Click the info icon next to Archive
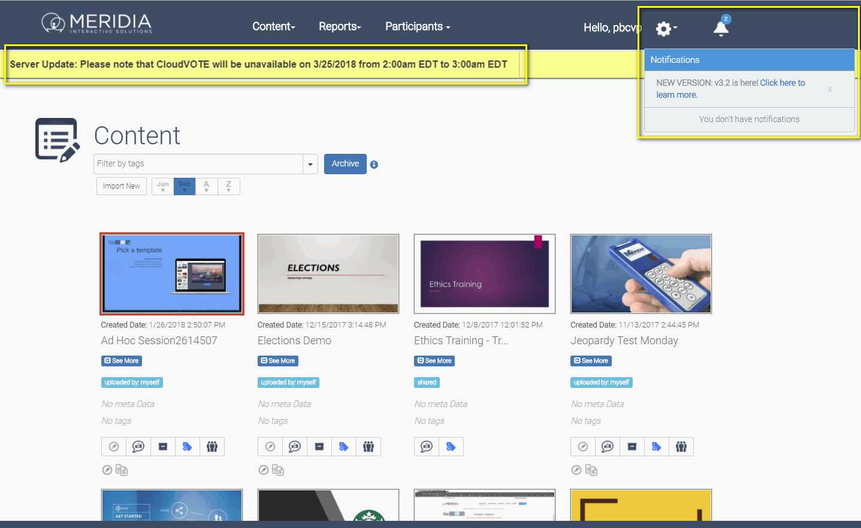This screenshot has height=528, width=861. pos(374,165)
